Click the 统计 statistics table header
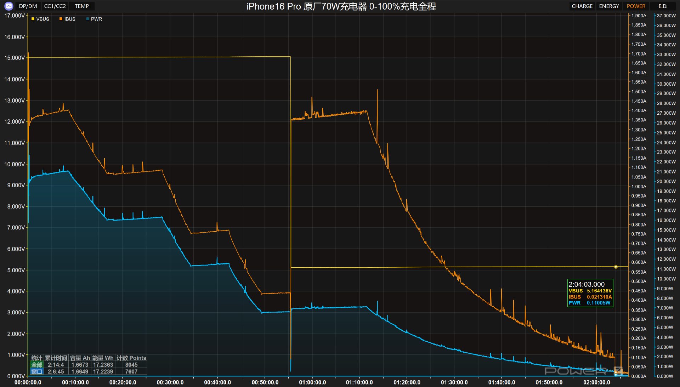The height and width of the screenshot is (387, 680). 37,358
